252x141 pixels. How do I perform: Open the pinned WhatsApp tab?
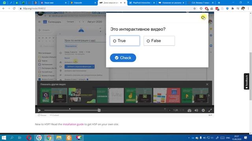(4, 3)
